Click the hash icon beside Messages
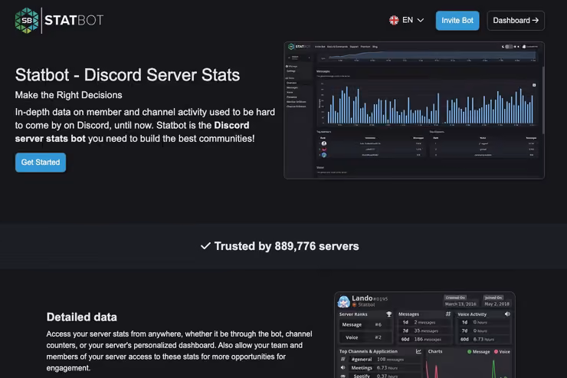The height and width of the screenshot is (378, 567). (448, 314)
